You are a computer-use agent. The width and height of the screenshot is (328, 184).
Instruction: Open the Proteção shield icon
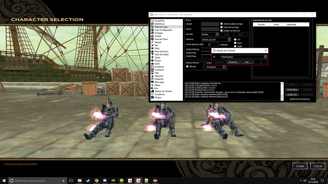tap(152, 33)
